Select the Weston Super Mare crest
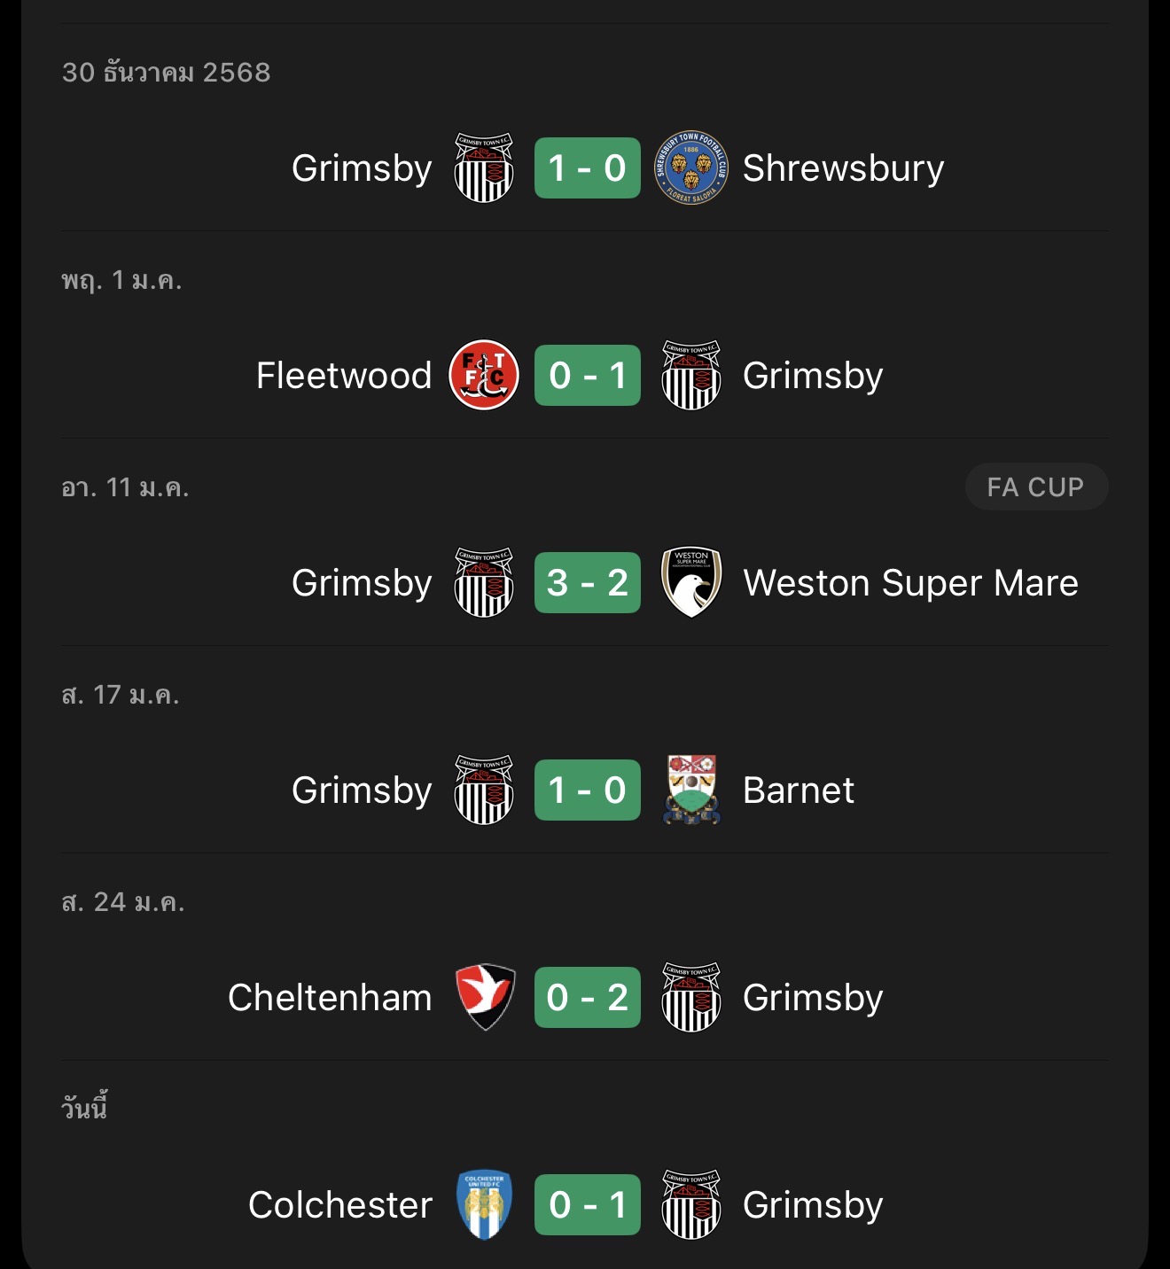The width and height of the screenshot is (1170, 1269). coord(690,582)
